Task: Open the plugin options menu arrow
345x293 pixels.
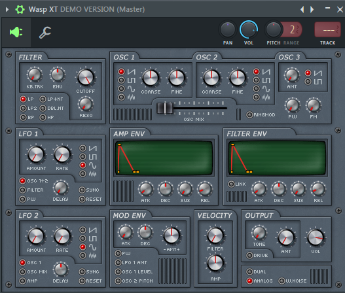Action: tap(7, 9)
